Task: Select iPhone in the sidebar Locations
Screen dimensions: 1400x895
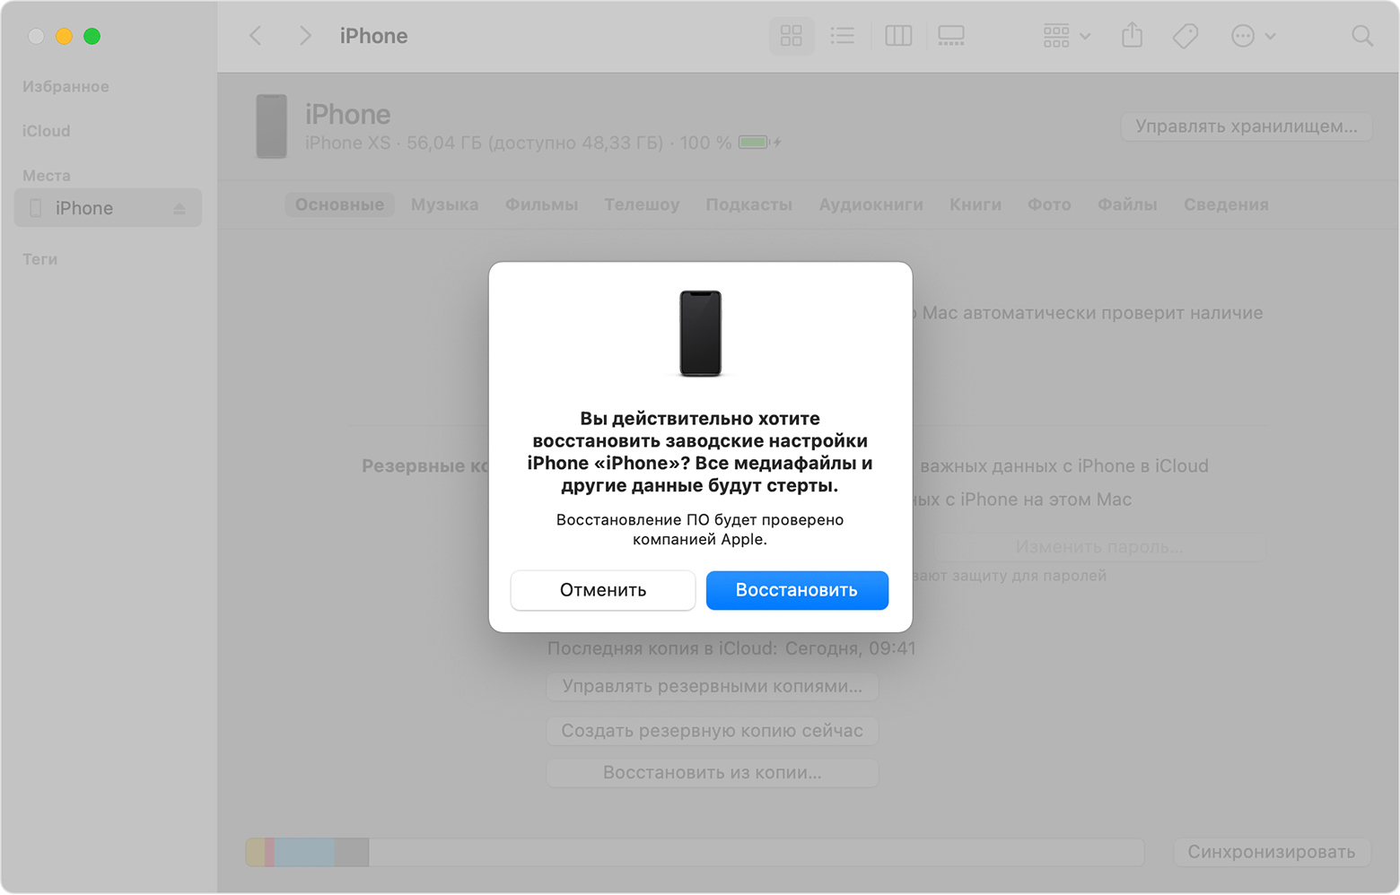Action: coord(108,208)
